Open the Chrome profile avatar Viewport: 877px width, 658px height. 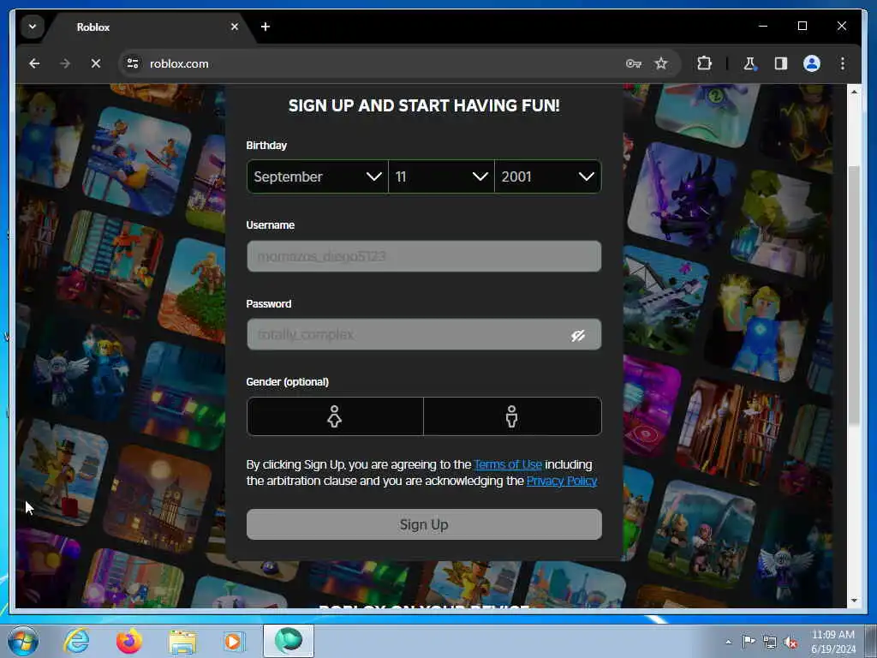click(812, 63)
